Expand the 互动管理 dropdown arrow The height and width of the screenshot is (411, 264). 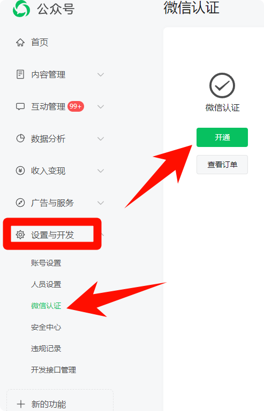(x=101, y=107)
